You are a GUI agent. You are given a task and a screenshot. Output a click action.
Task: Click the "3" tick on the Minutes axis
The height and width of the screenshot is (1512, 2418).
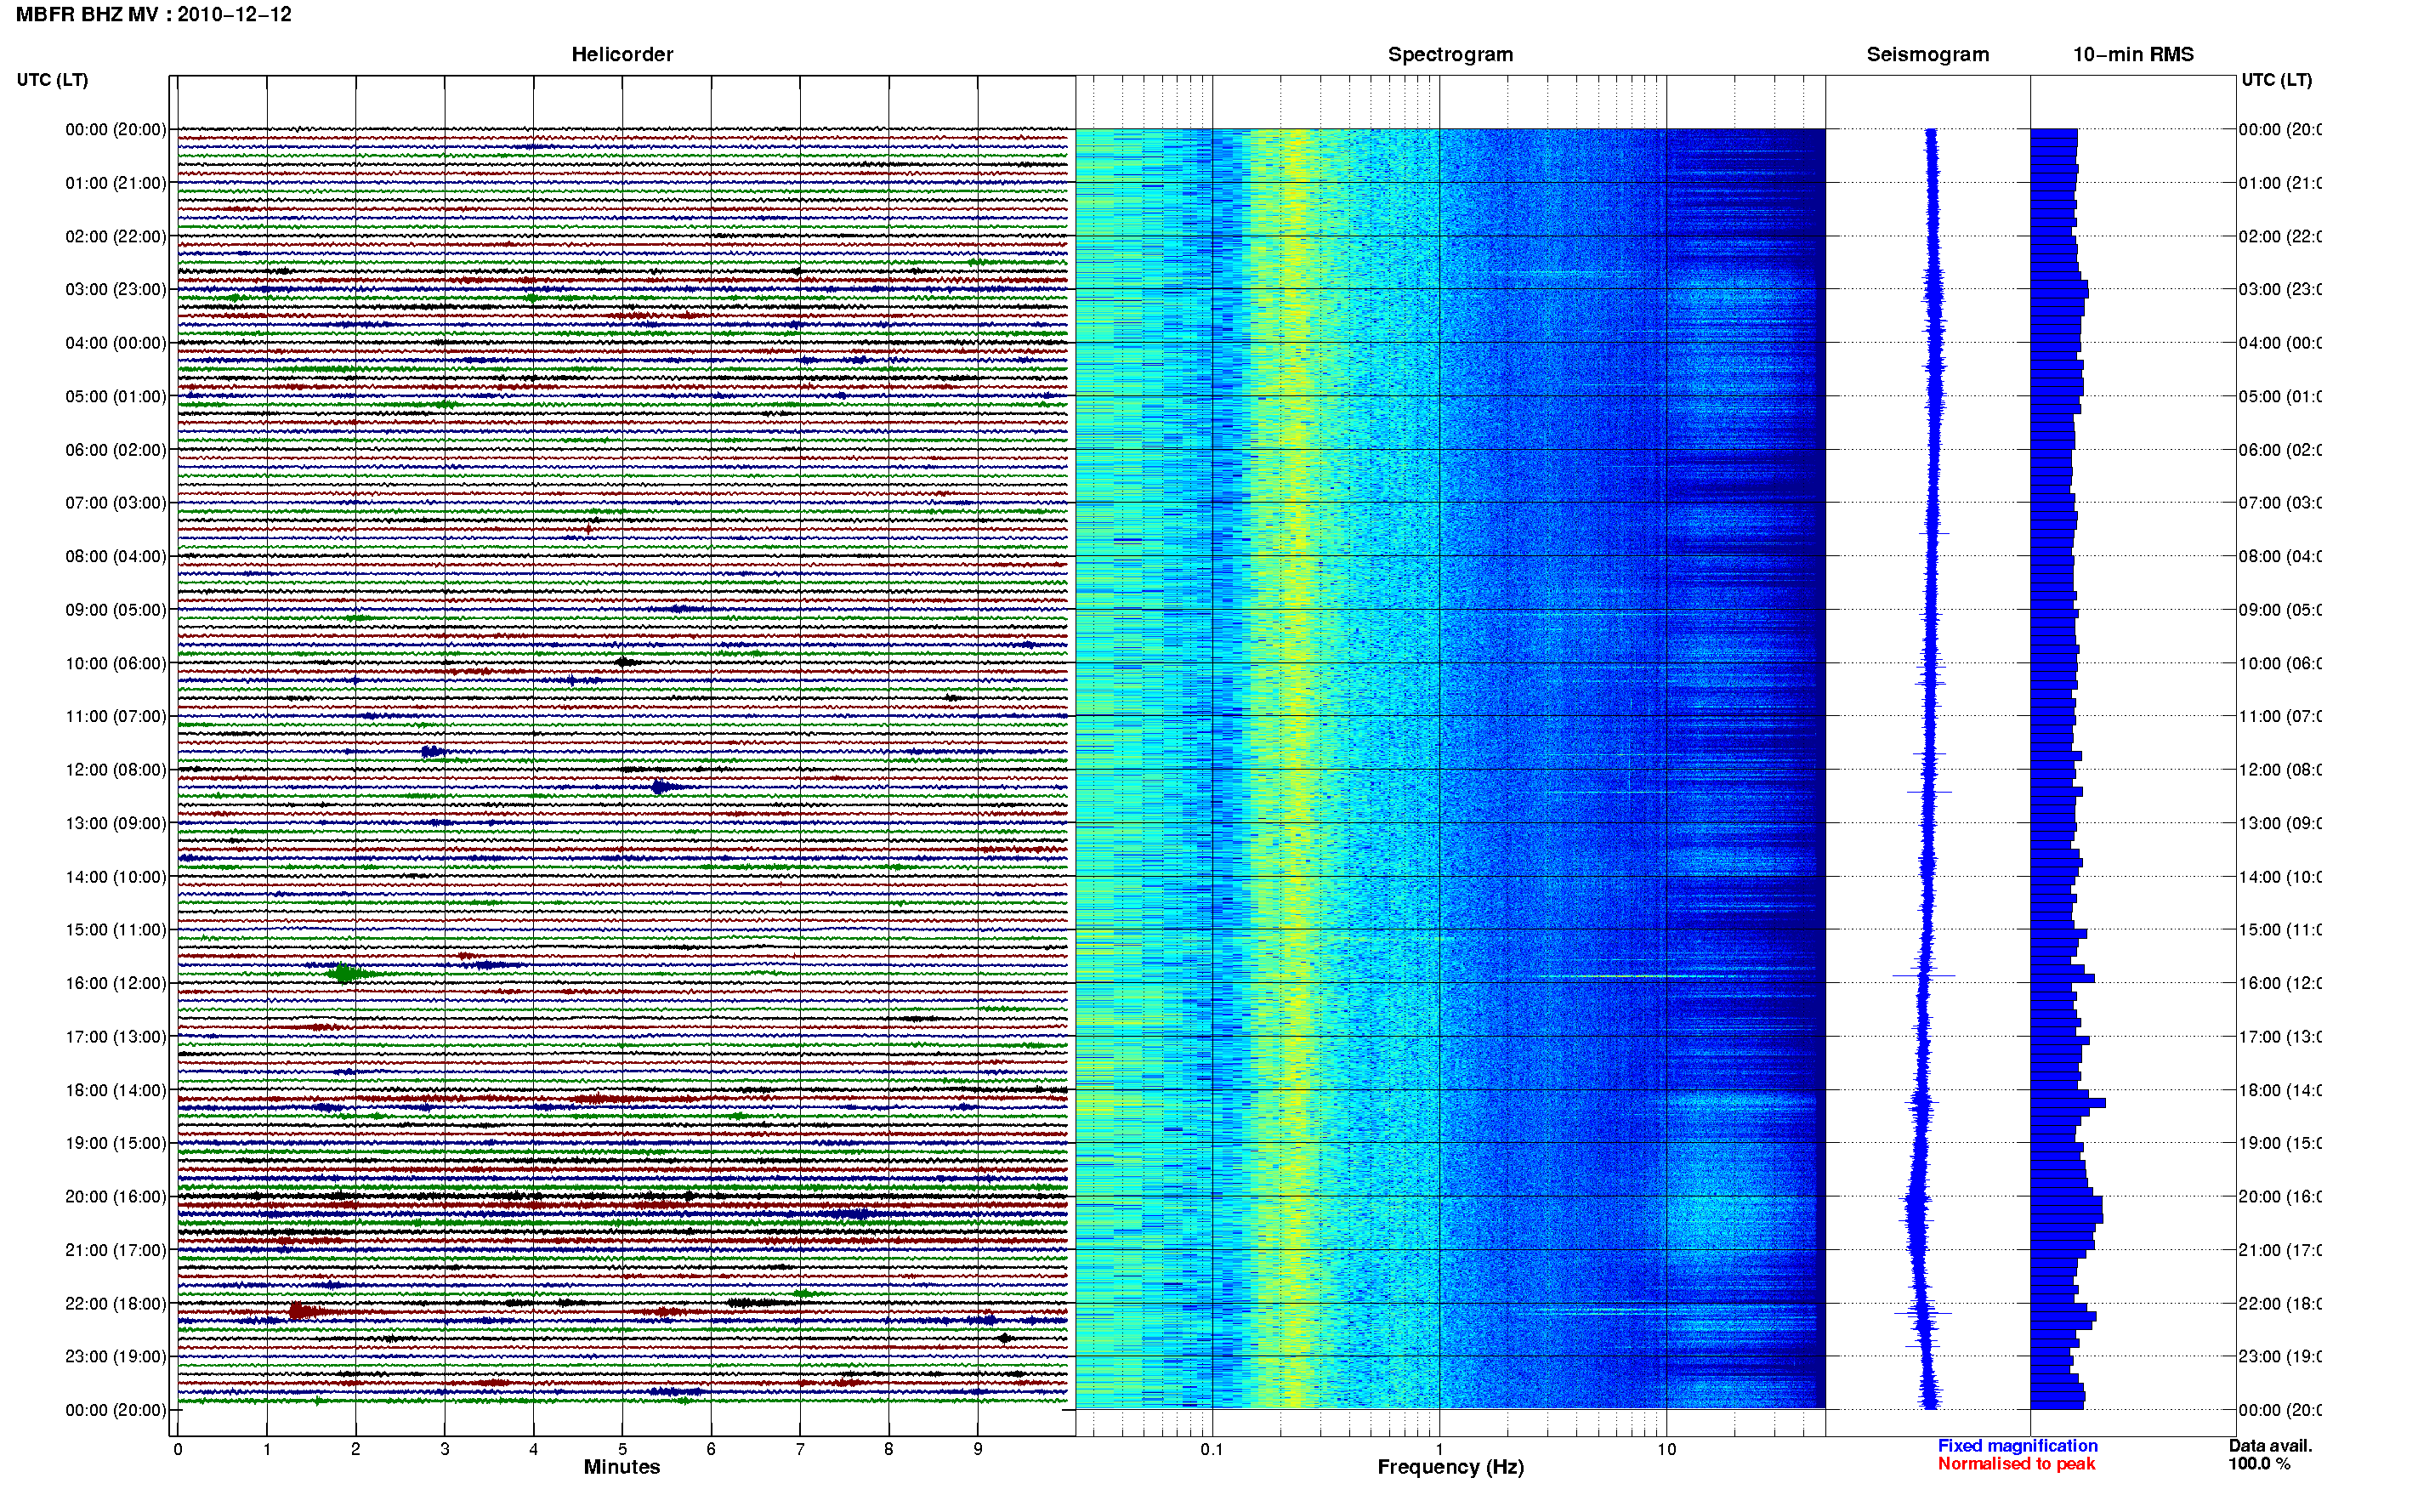point(445,1449)
